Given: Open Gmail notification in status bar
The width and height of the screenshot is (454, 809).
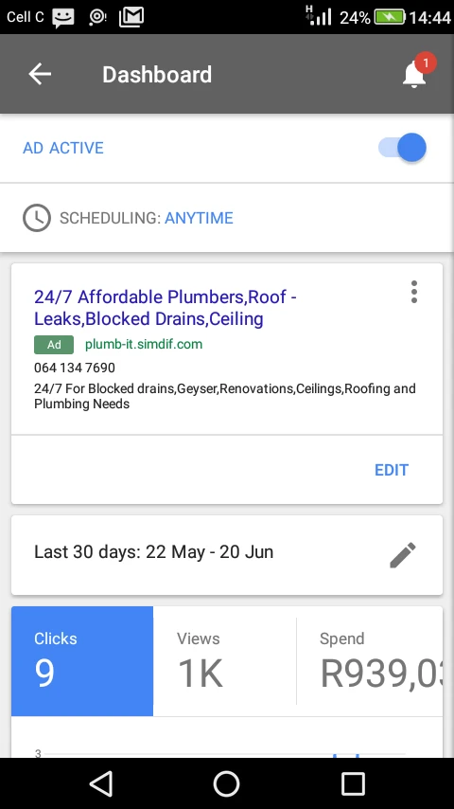Looking at the screenshot, I should (131, 17).
